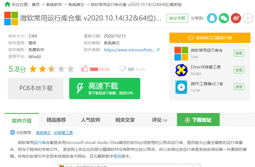The width and height of the screenshot is (255, 167).
Task: Click the crown icon in ranking header
Action: click(191, 38)
